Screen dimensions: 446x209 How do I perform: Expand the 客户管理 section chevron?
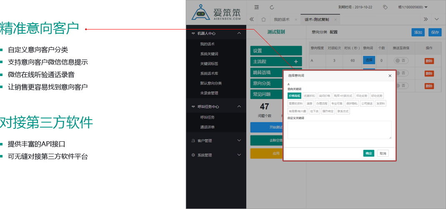click(x=239, y=140)
